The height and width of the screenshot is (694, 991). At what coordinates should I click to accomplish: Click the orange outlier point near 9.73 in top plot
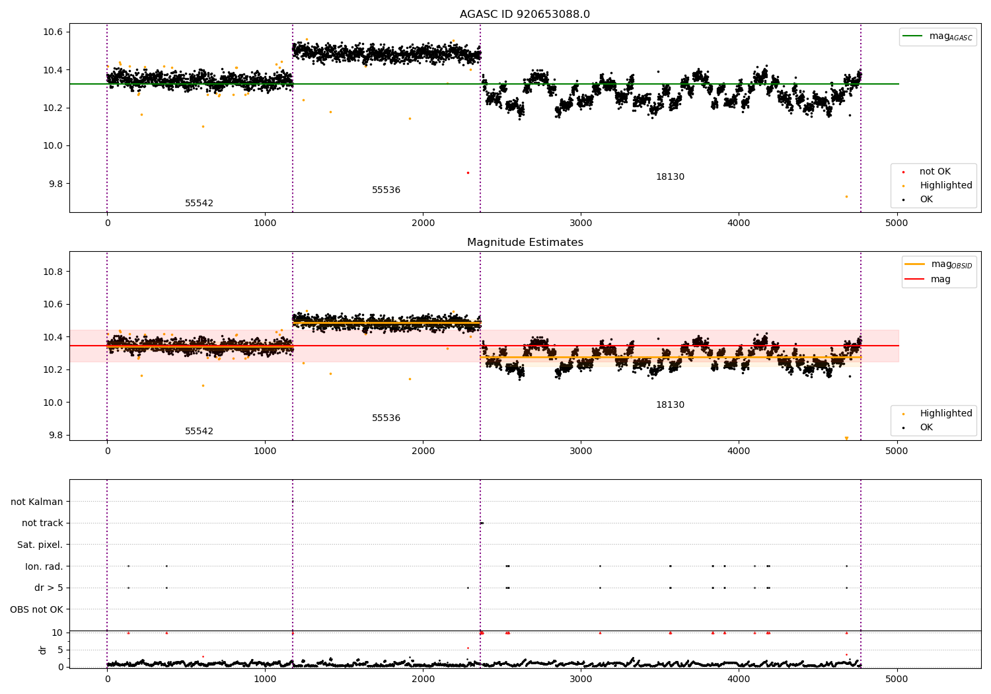coord(846,196)
